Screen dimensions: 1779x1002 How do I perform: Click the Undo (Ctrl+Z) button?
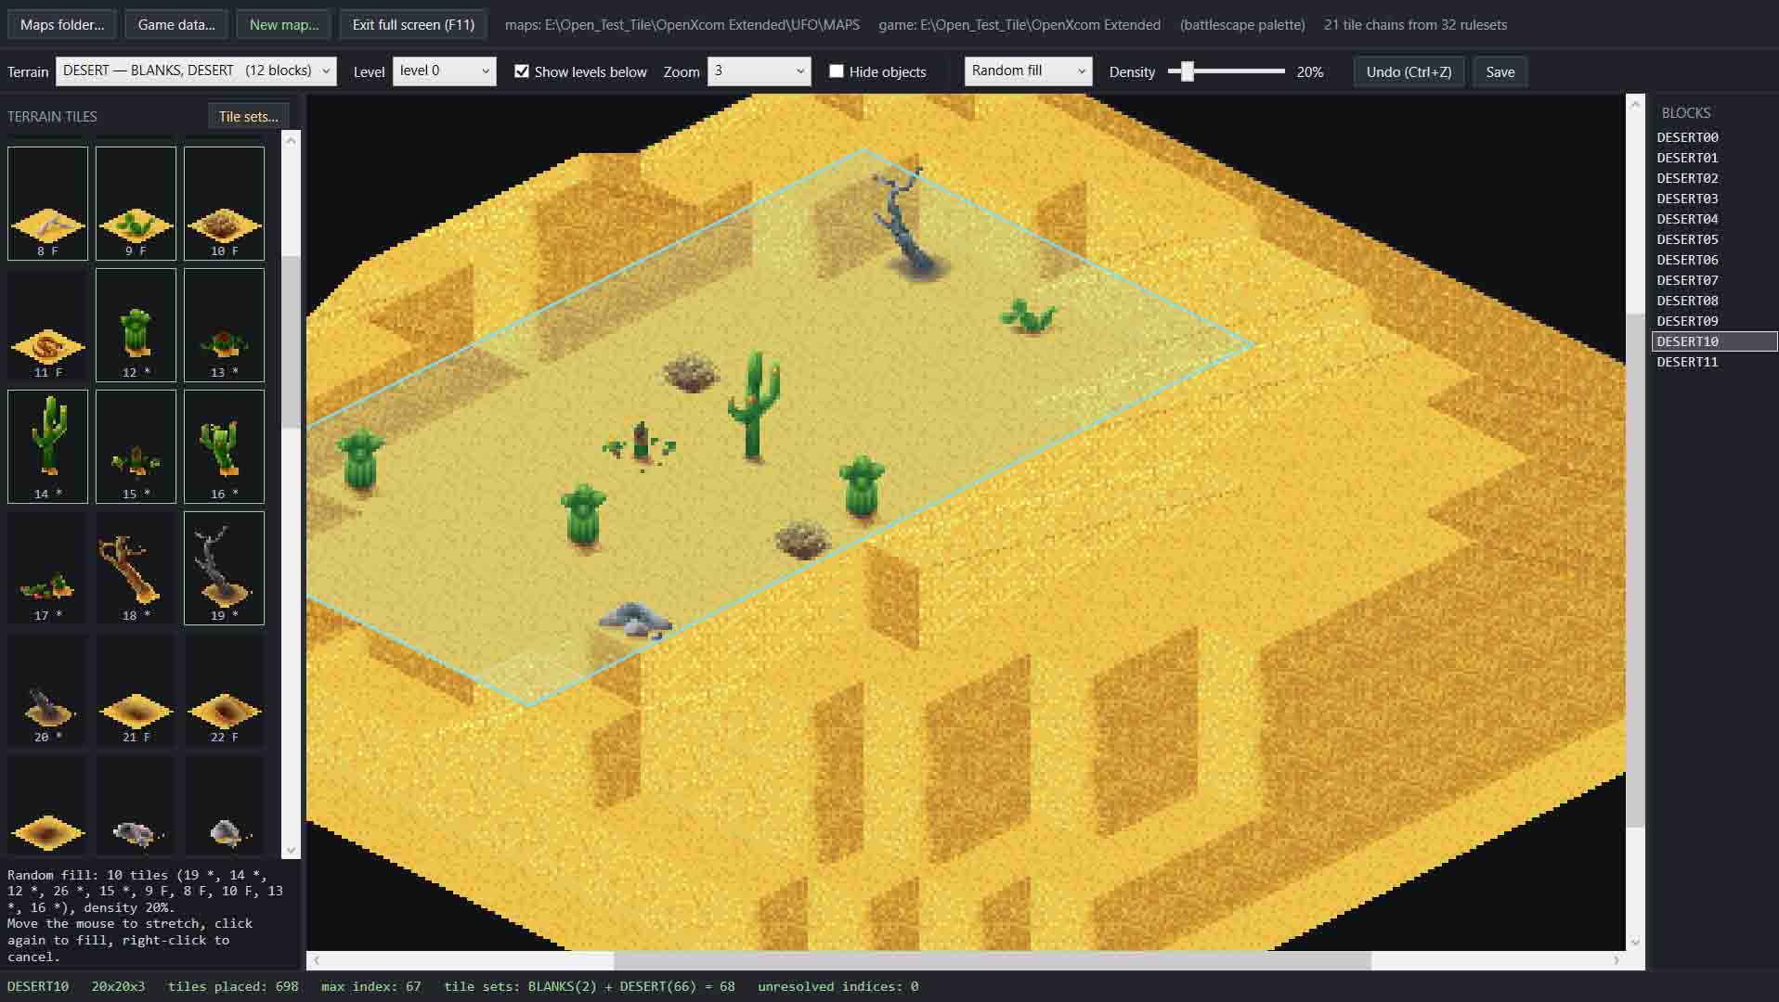(x=1409, y=71)
